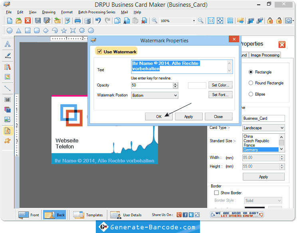The image size is (297, 233).
Task: Open the Edit menu
Action: click(20, 12)
